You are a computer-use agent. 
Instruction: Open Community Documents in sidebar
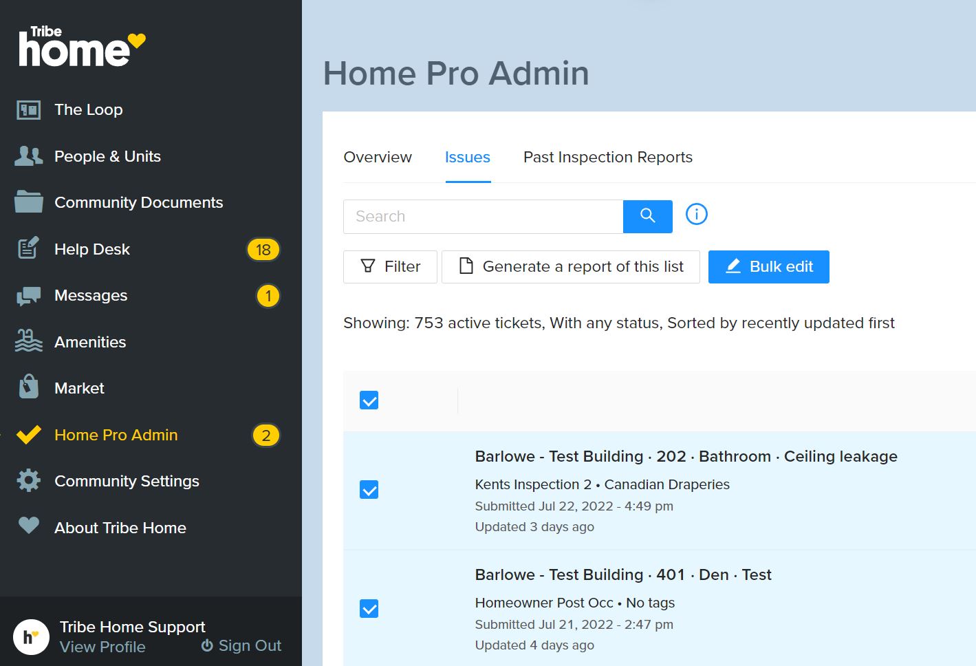(x=139, y=202)
